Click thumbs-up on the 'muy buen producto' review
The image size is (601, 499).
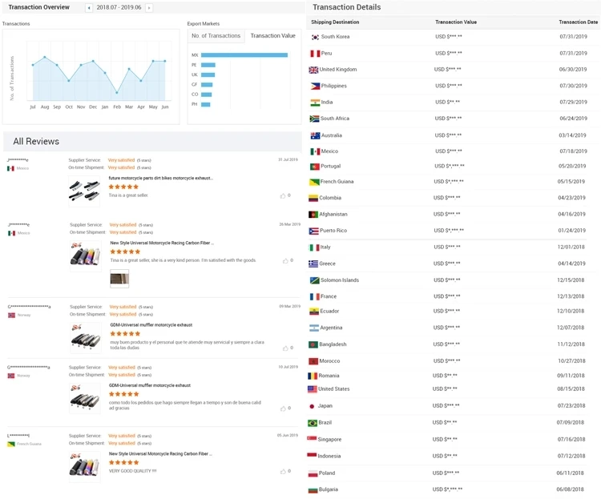point(283,346)
